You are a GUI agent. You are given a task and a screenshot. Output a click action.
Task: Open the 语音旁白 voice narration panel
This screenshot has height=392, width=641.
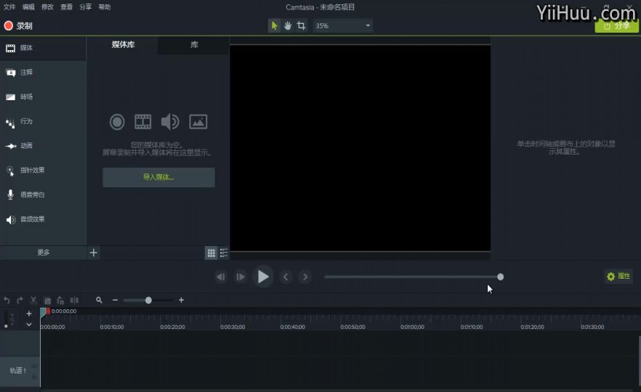tap(44, 195)
